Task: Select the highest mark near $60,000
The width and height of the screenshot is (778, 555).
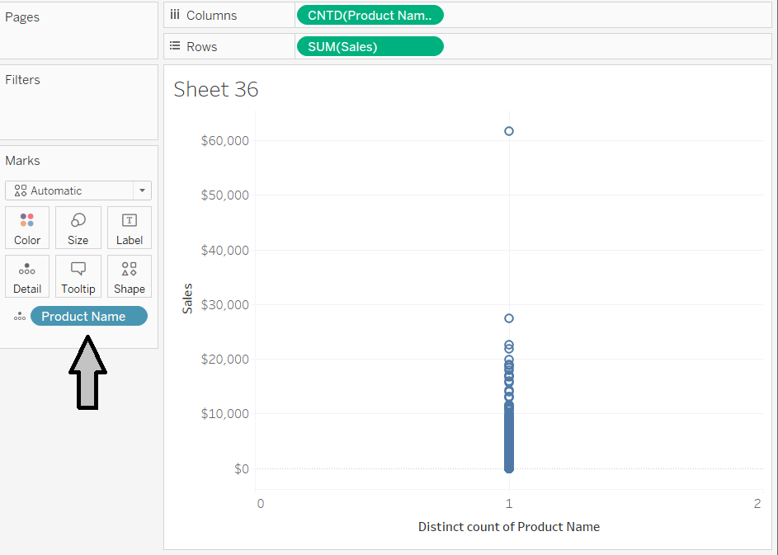Action: point(509,131)
